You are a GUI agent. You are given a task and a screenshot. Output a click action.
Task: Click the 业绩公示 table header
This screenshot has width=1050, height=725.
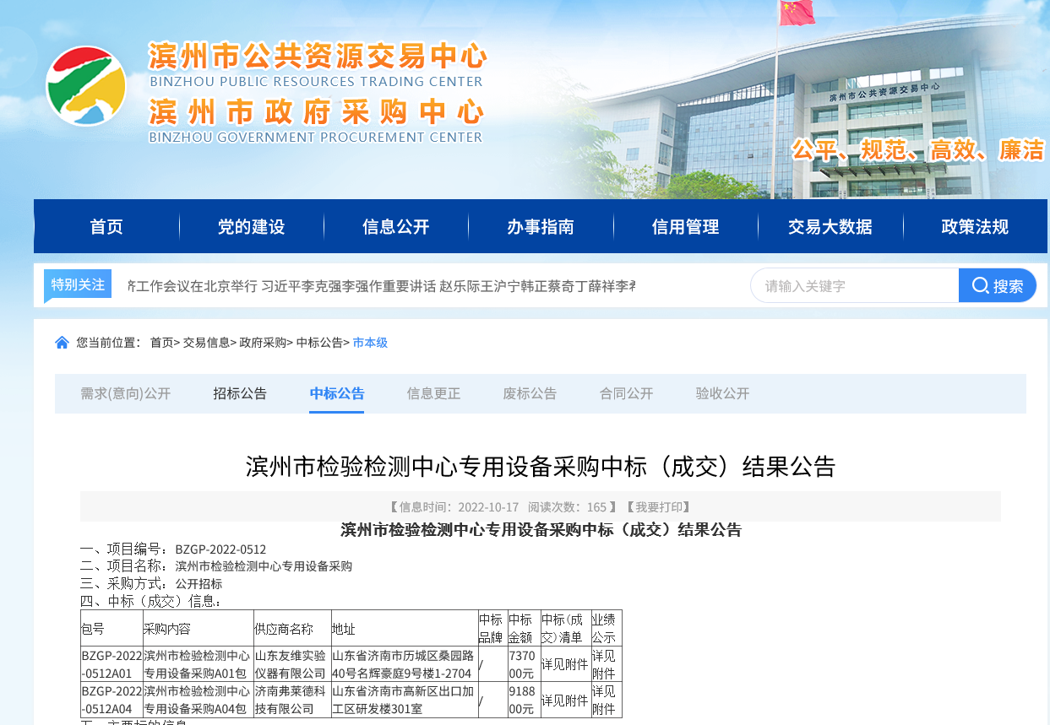606,629
